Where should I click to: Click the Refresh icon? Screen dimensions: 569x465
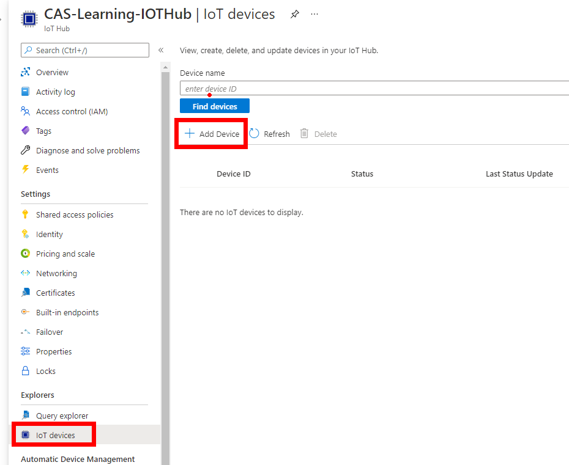tap(254, 134)
